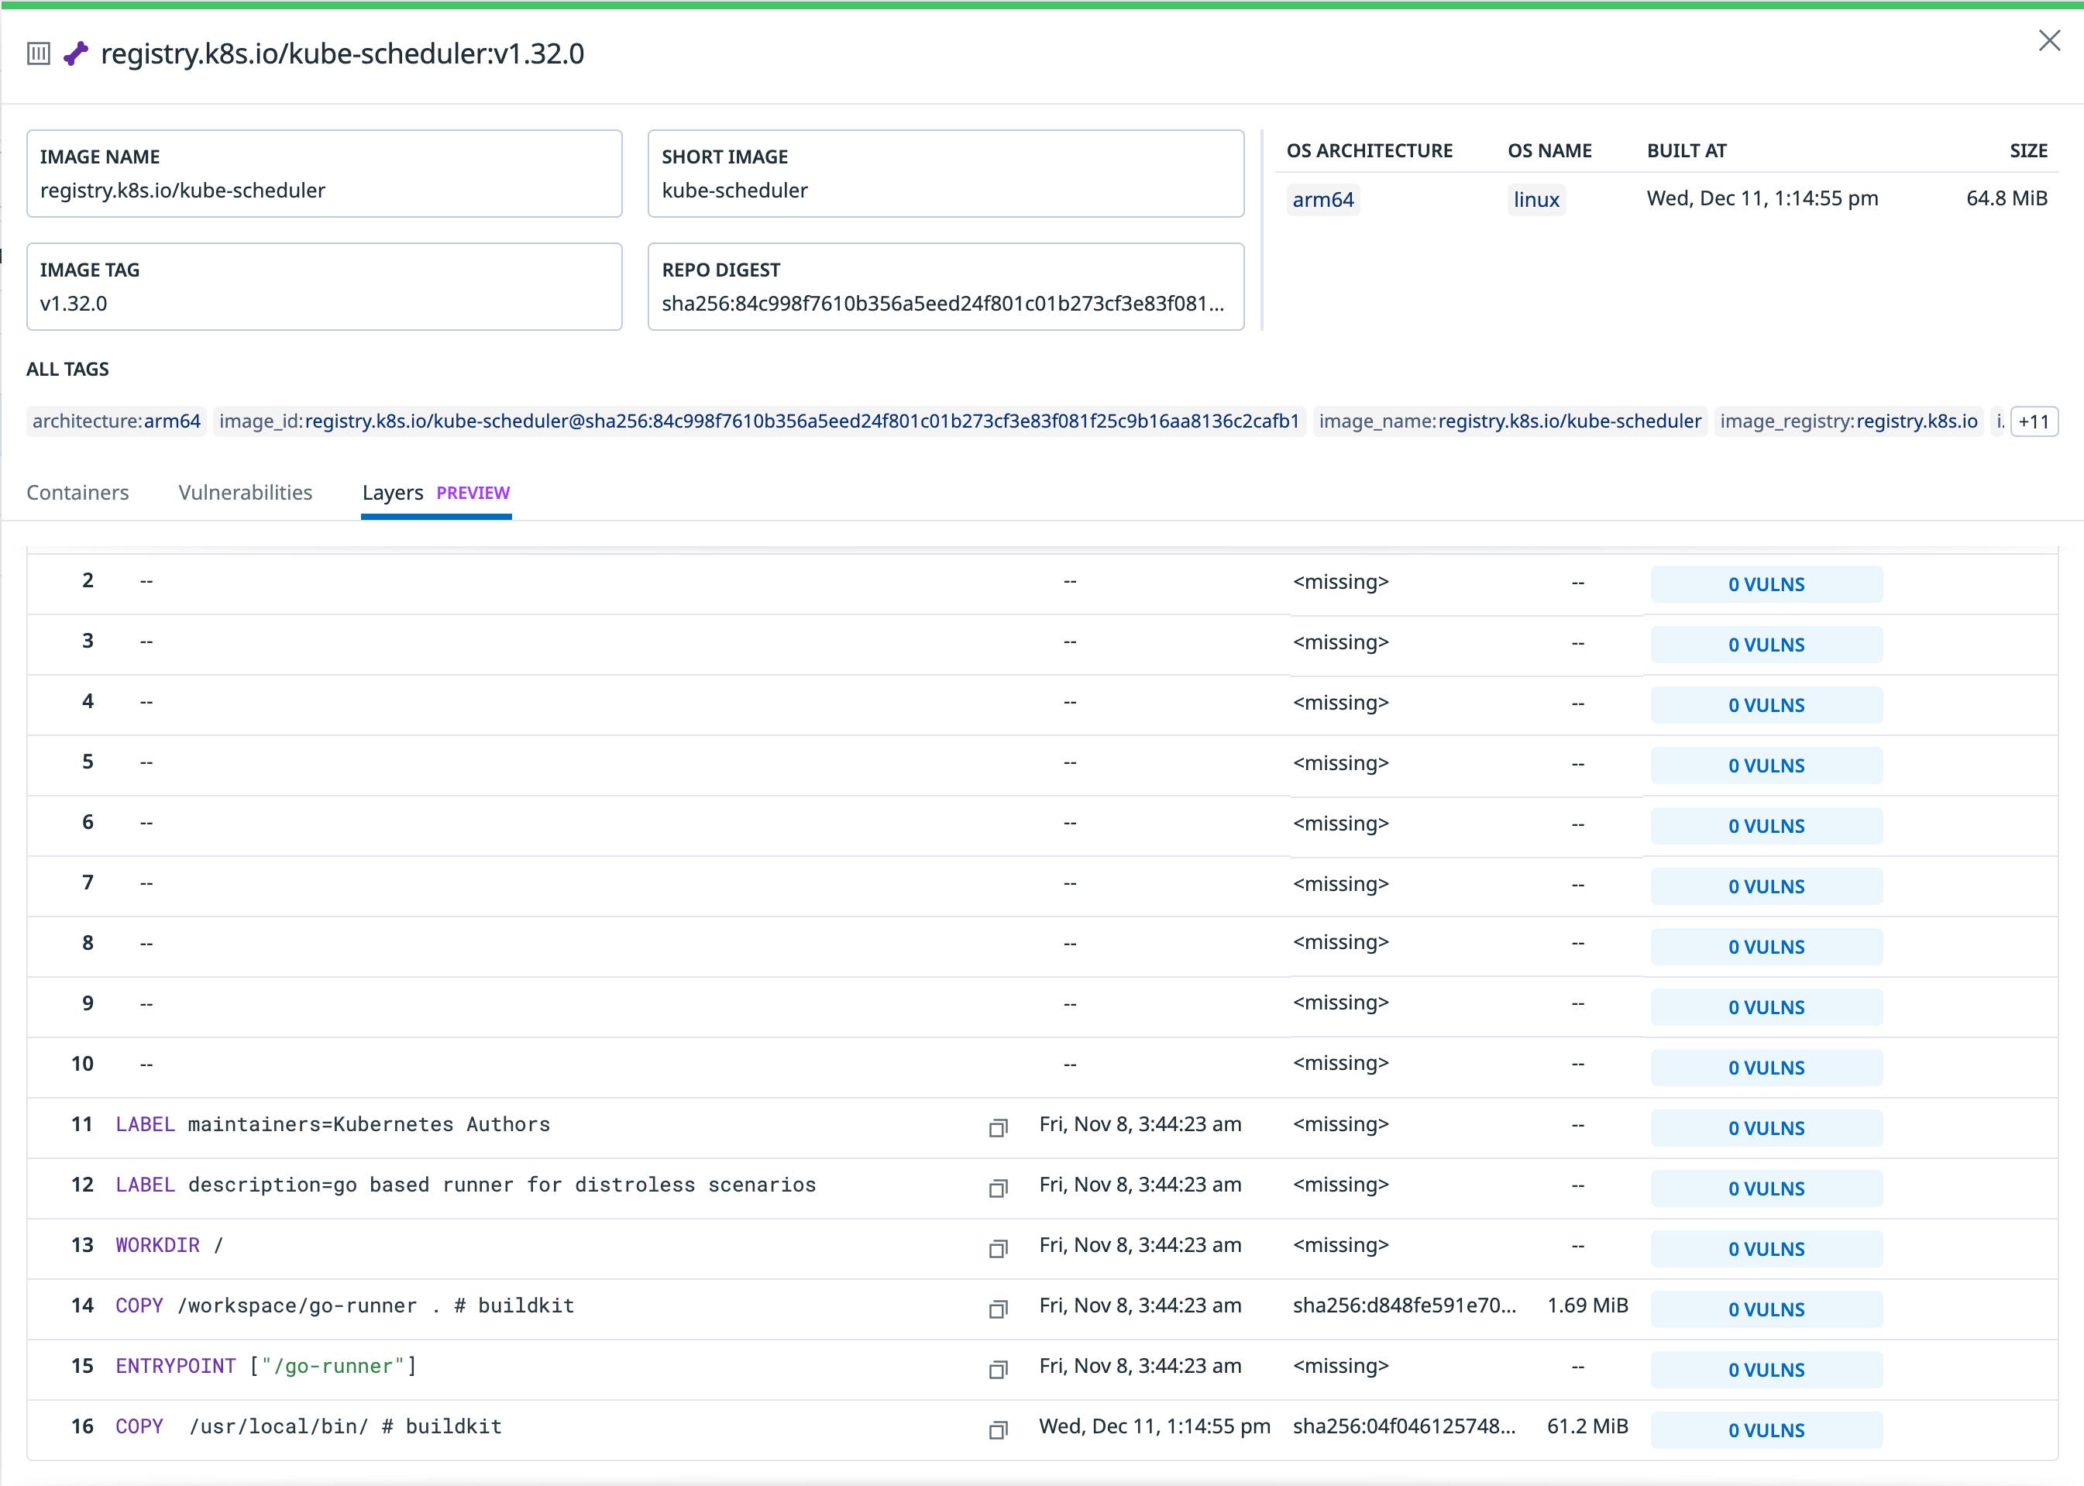
Task: Click the container icon left of registry.k8s.io title
Action: (x=39, y=53)
